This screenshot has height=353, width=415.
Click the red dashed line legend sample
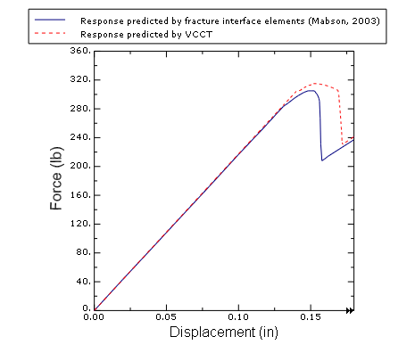(50, 33)
